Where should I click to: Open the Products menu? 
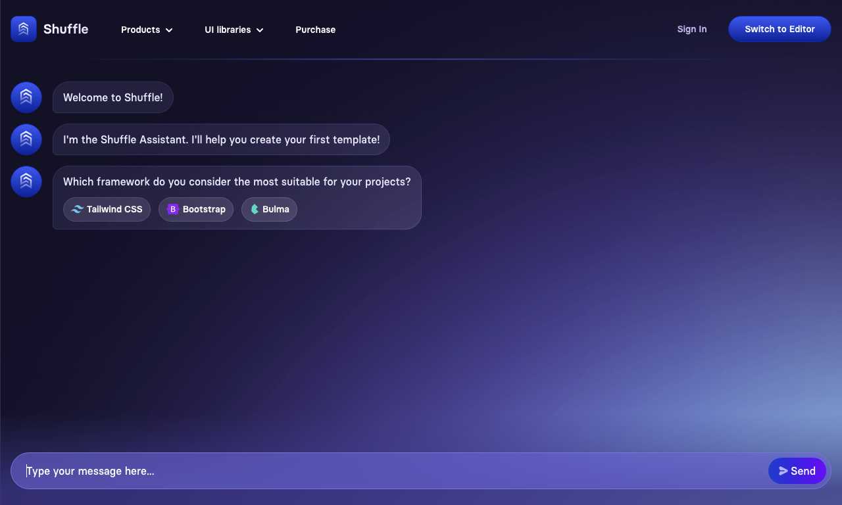click(x=147, y=30)
